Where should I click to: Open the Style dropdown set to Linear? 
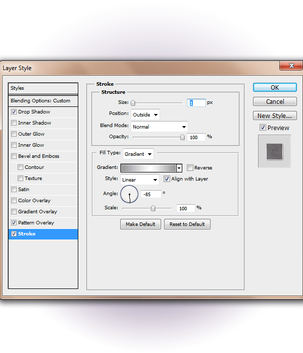[140, 180]
